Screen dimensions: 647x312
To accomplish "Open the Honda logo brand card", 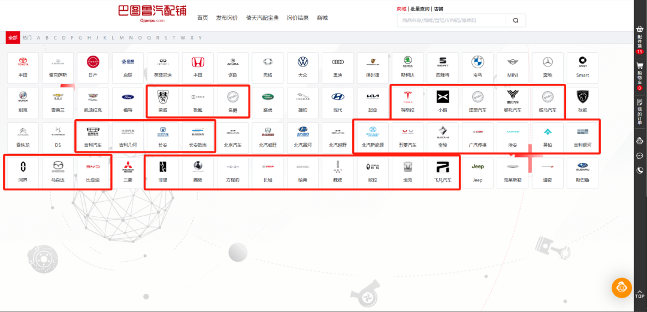I will [x=198, y=68].
